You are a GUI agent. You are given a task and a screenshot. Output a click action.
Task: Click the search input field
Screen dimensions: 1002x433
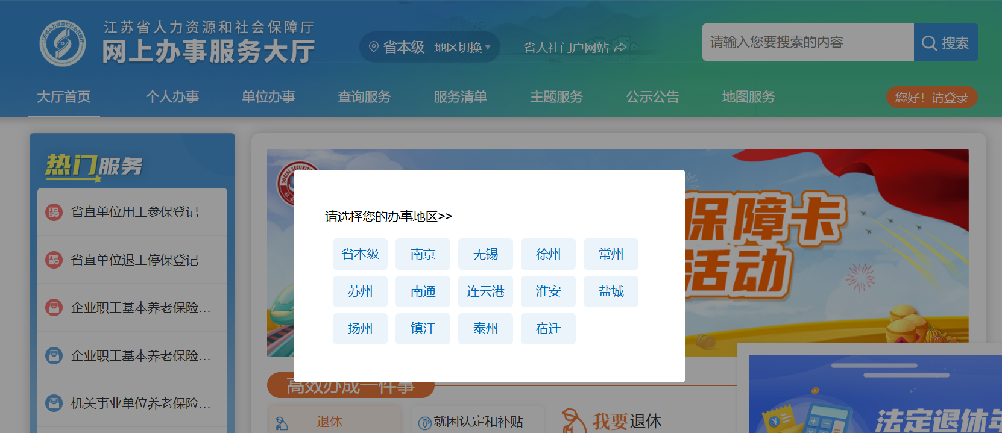(807, 42)
